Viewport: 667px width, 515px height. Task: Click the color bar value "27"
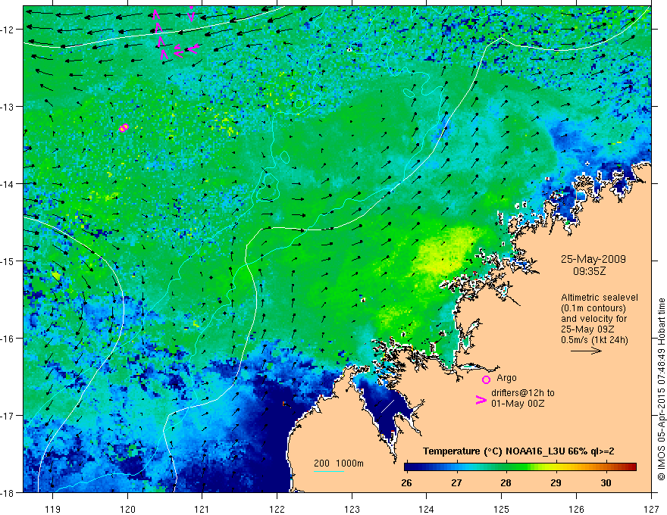456,483
